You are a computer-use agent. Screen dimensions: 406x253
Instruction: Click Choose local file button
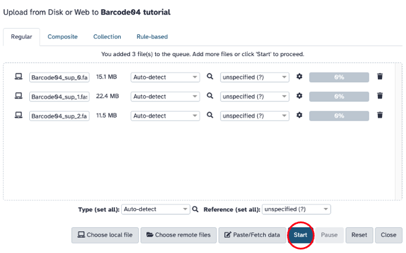click(104, 235)
